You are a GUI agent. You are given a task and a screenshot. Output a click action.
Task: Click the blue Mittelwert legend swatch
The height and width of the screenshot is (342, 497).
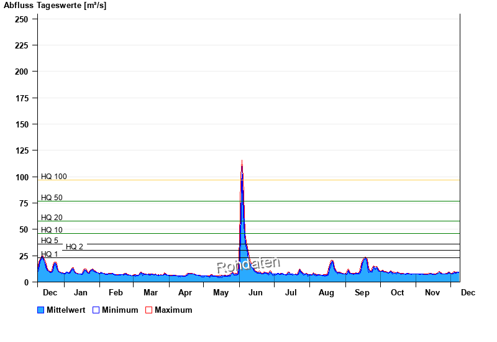click(41, 310)
